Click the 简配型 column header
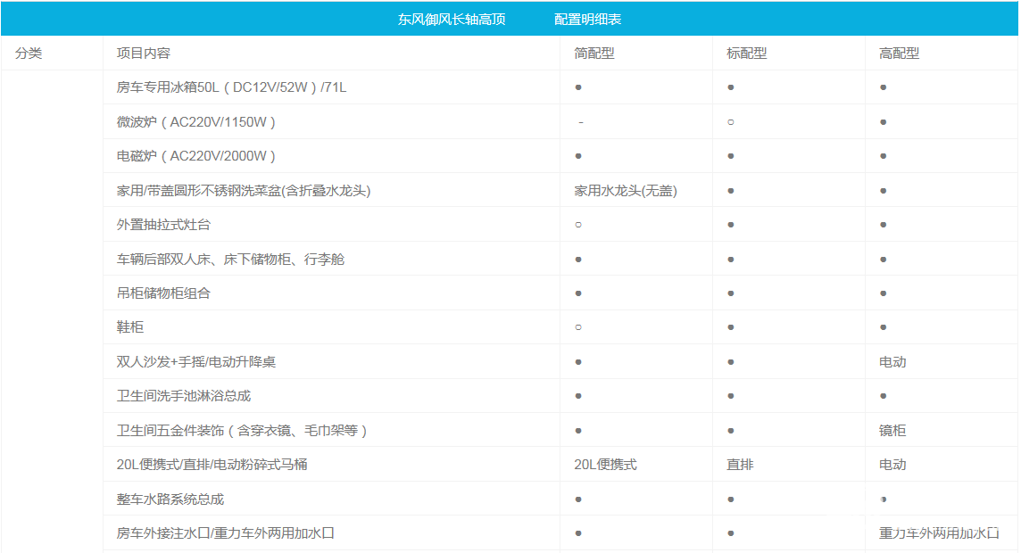The image size is (1021, 553). click(x=594, y=54)
